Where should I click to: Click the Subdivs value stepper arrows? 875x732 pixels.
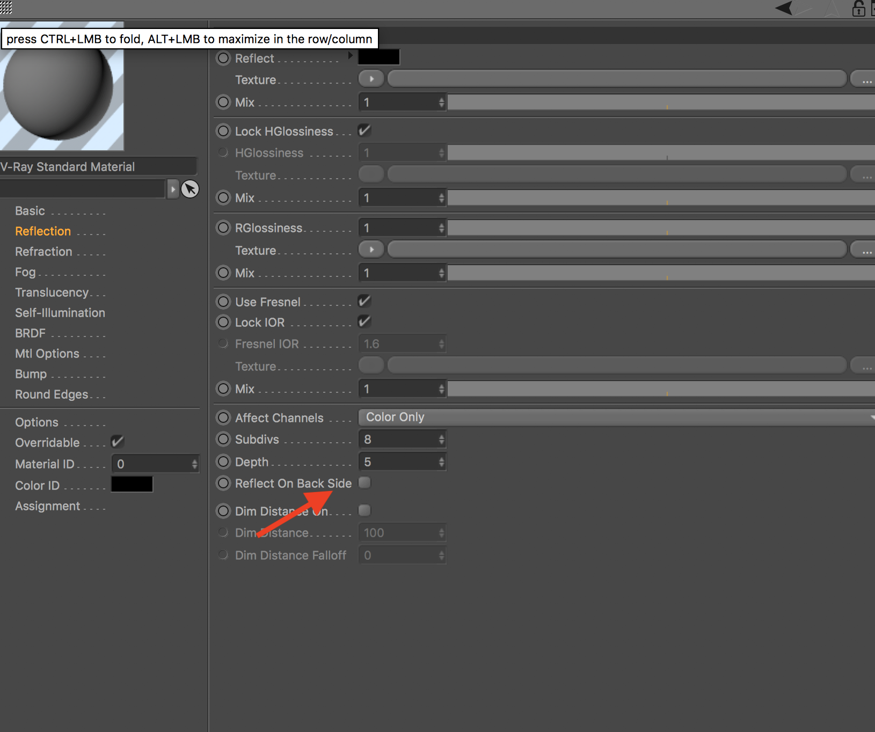(x=441, y=440)
